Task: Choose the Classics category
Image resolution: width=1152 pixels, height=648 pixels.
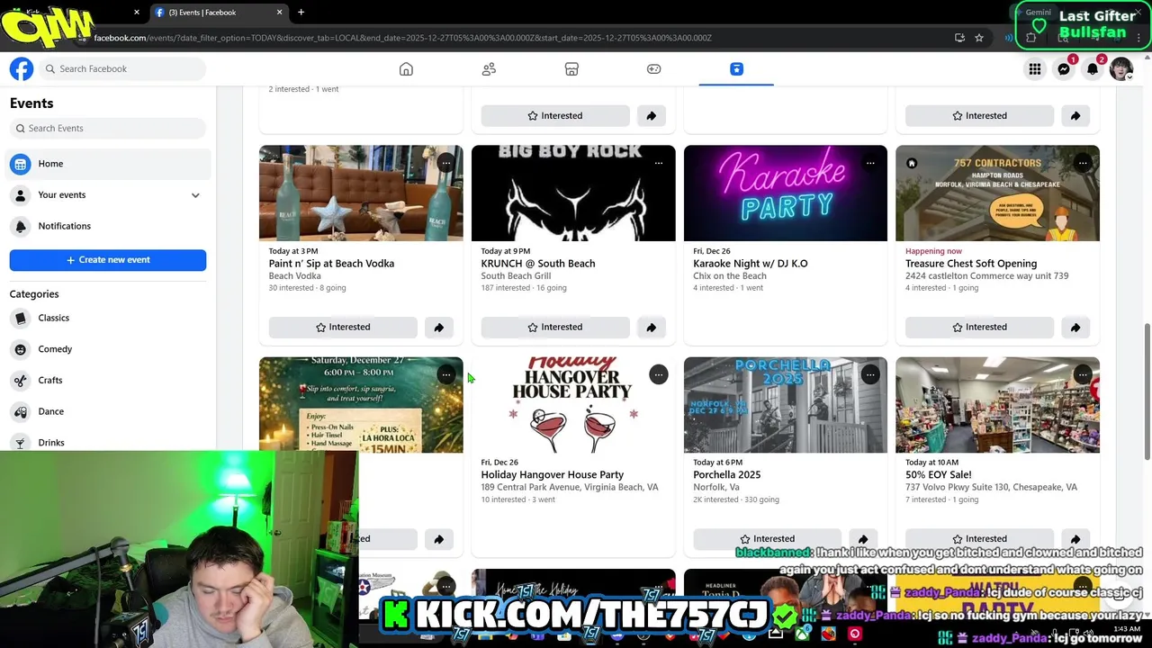Action: (x=53, y=318)
